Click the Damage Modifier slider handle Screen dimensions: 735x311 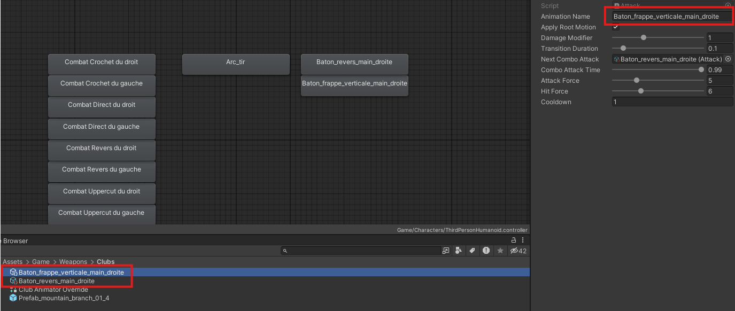click(644, 38)
